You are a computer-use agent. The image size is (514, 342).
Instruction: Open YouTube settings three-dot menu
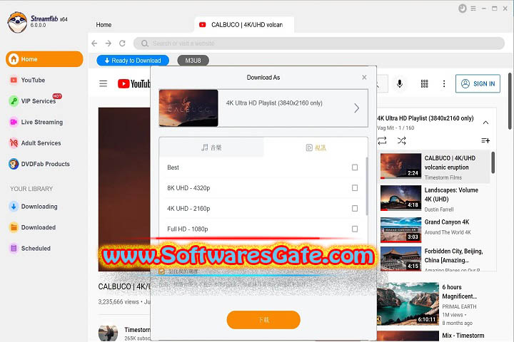[444, 84]
